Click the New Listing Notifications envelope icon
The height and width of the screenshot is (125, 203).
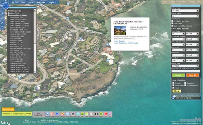174,97
